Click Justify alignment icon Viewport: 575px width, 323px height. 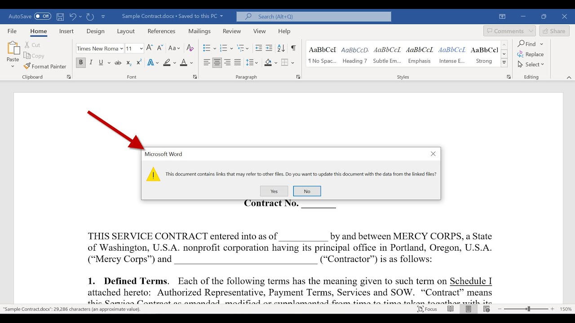point(238,62)
